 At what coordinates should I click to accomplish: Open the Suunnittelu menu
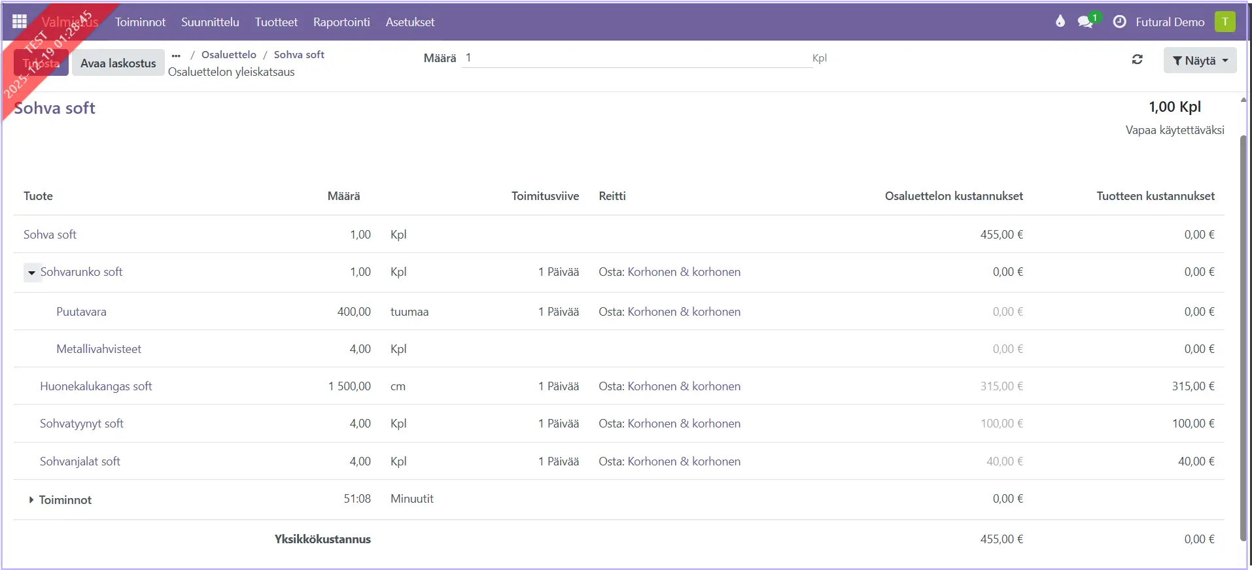pos(210,22)
